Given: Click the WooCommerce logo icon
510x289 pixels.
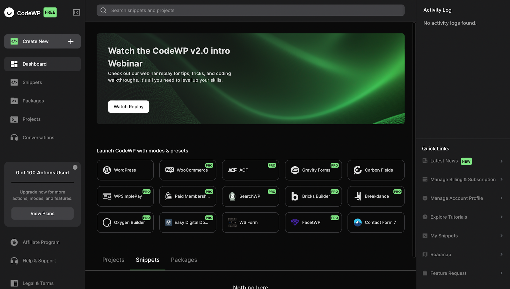Looking at the screenshot, I should (170, 170).
